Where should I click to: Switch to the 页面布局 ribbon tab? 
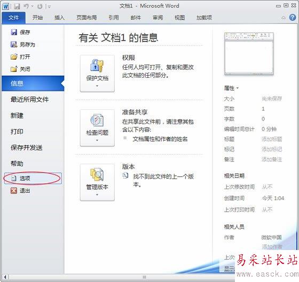(86, 18)
